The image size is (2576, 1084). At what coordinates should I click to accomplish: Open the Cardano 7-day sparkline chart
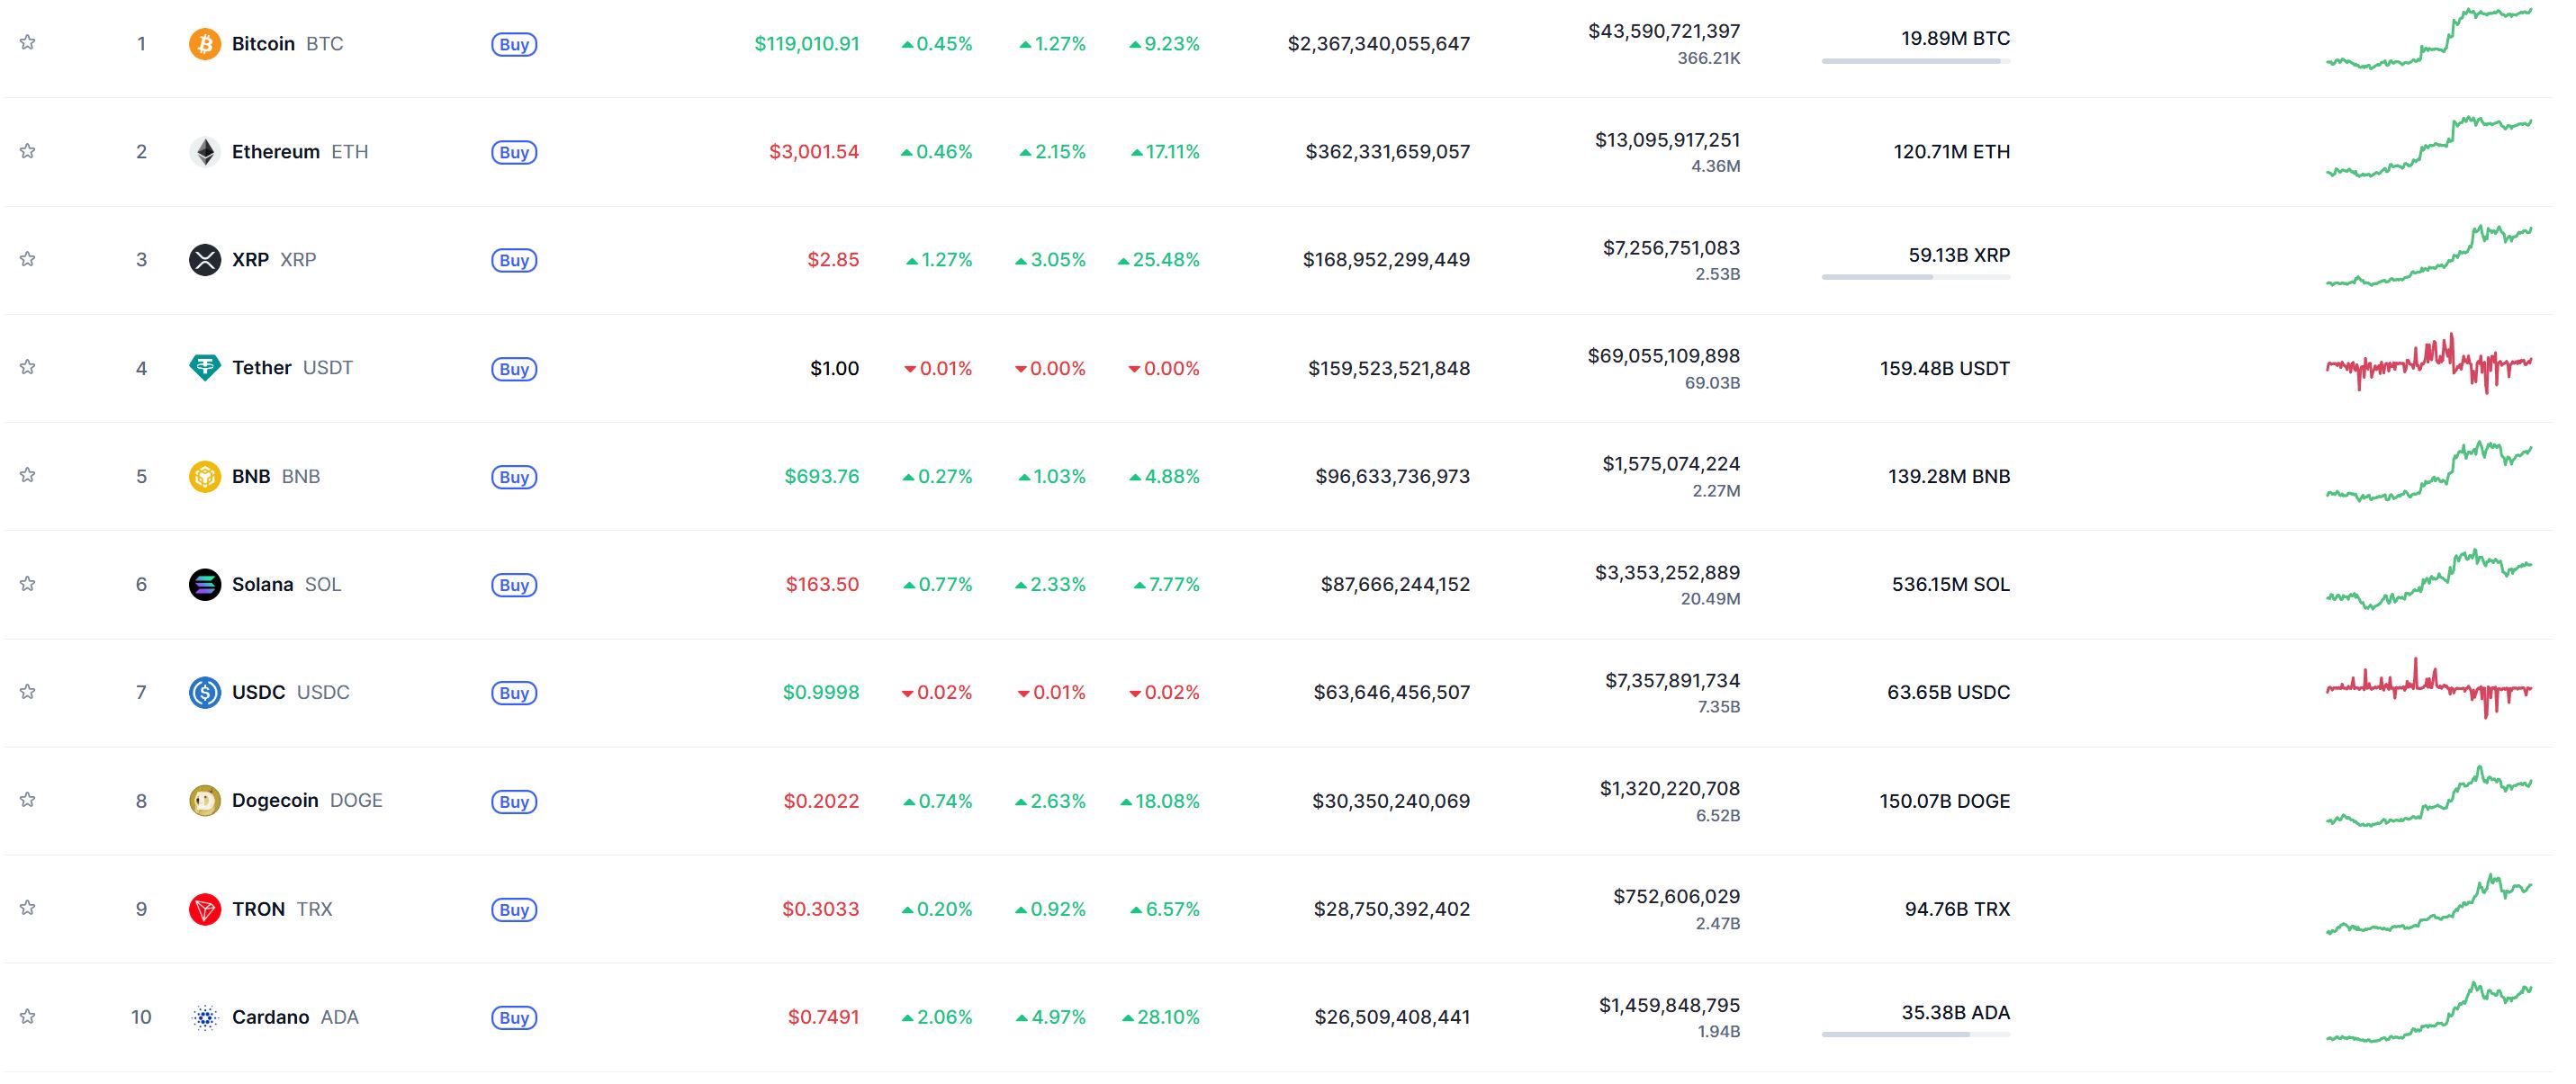(2429, 1012)
